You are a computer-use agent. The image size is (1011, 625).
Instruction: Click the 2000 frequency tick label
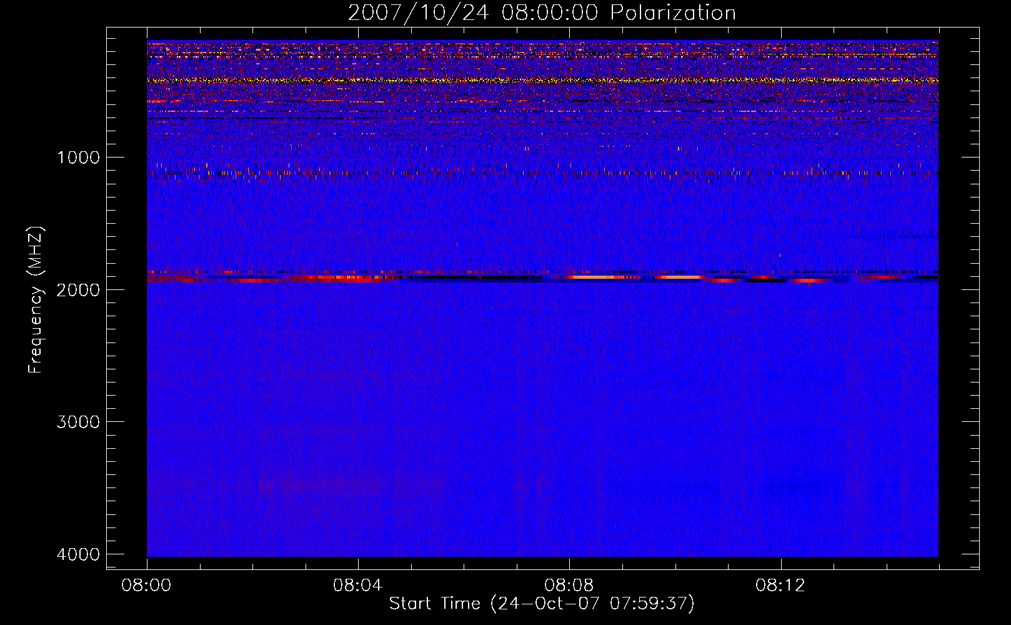(x=78, y=289)
